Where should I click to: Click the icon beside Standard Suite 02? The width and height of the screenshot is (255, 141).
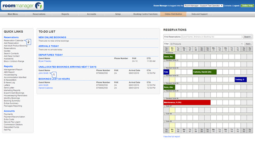[x=165, y=68]
